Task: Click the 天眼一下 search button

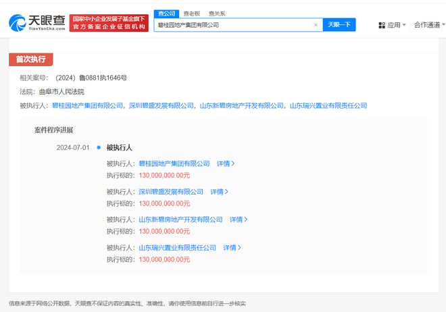Action: click(x=339, y=25)
